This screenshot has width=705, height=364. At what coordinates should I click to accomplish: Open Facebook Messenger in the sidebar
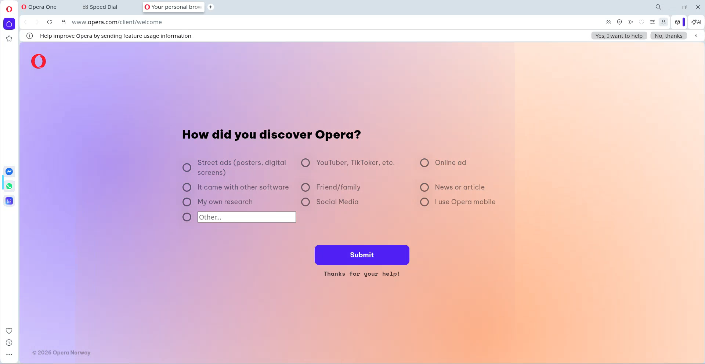[9, 172]
